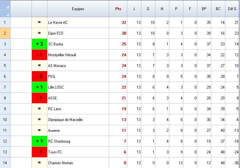Screen dimensions: 240x168
Task: Click the red Pts column header
Action: pos(118,9)
